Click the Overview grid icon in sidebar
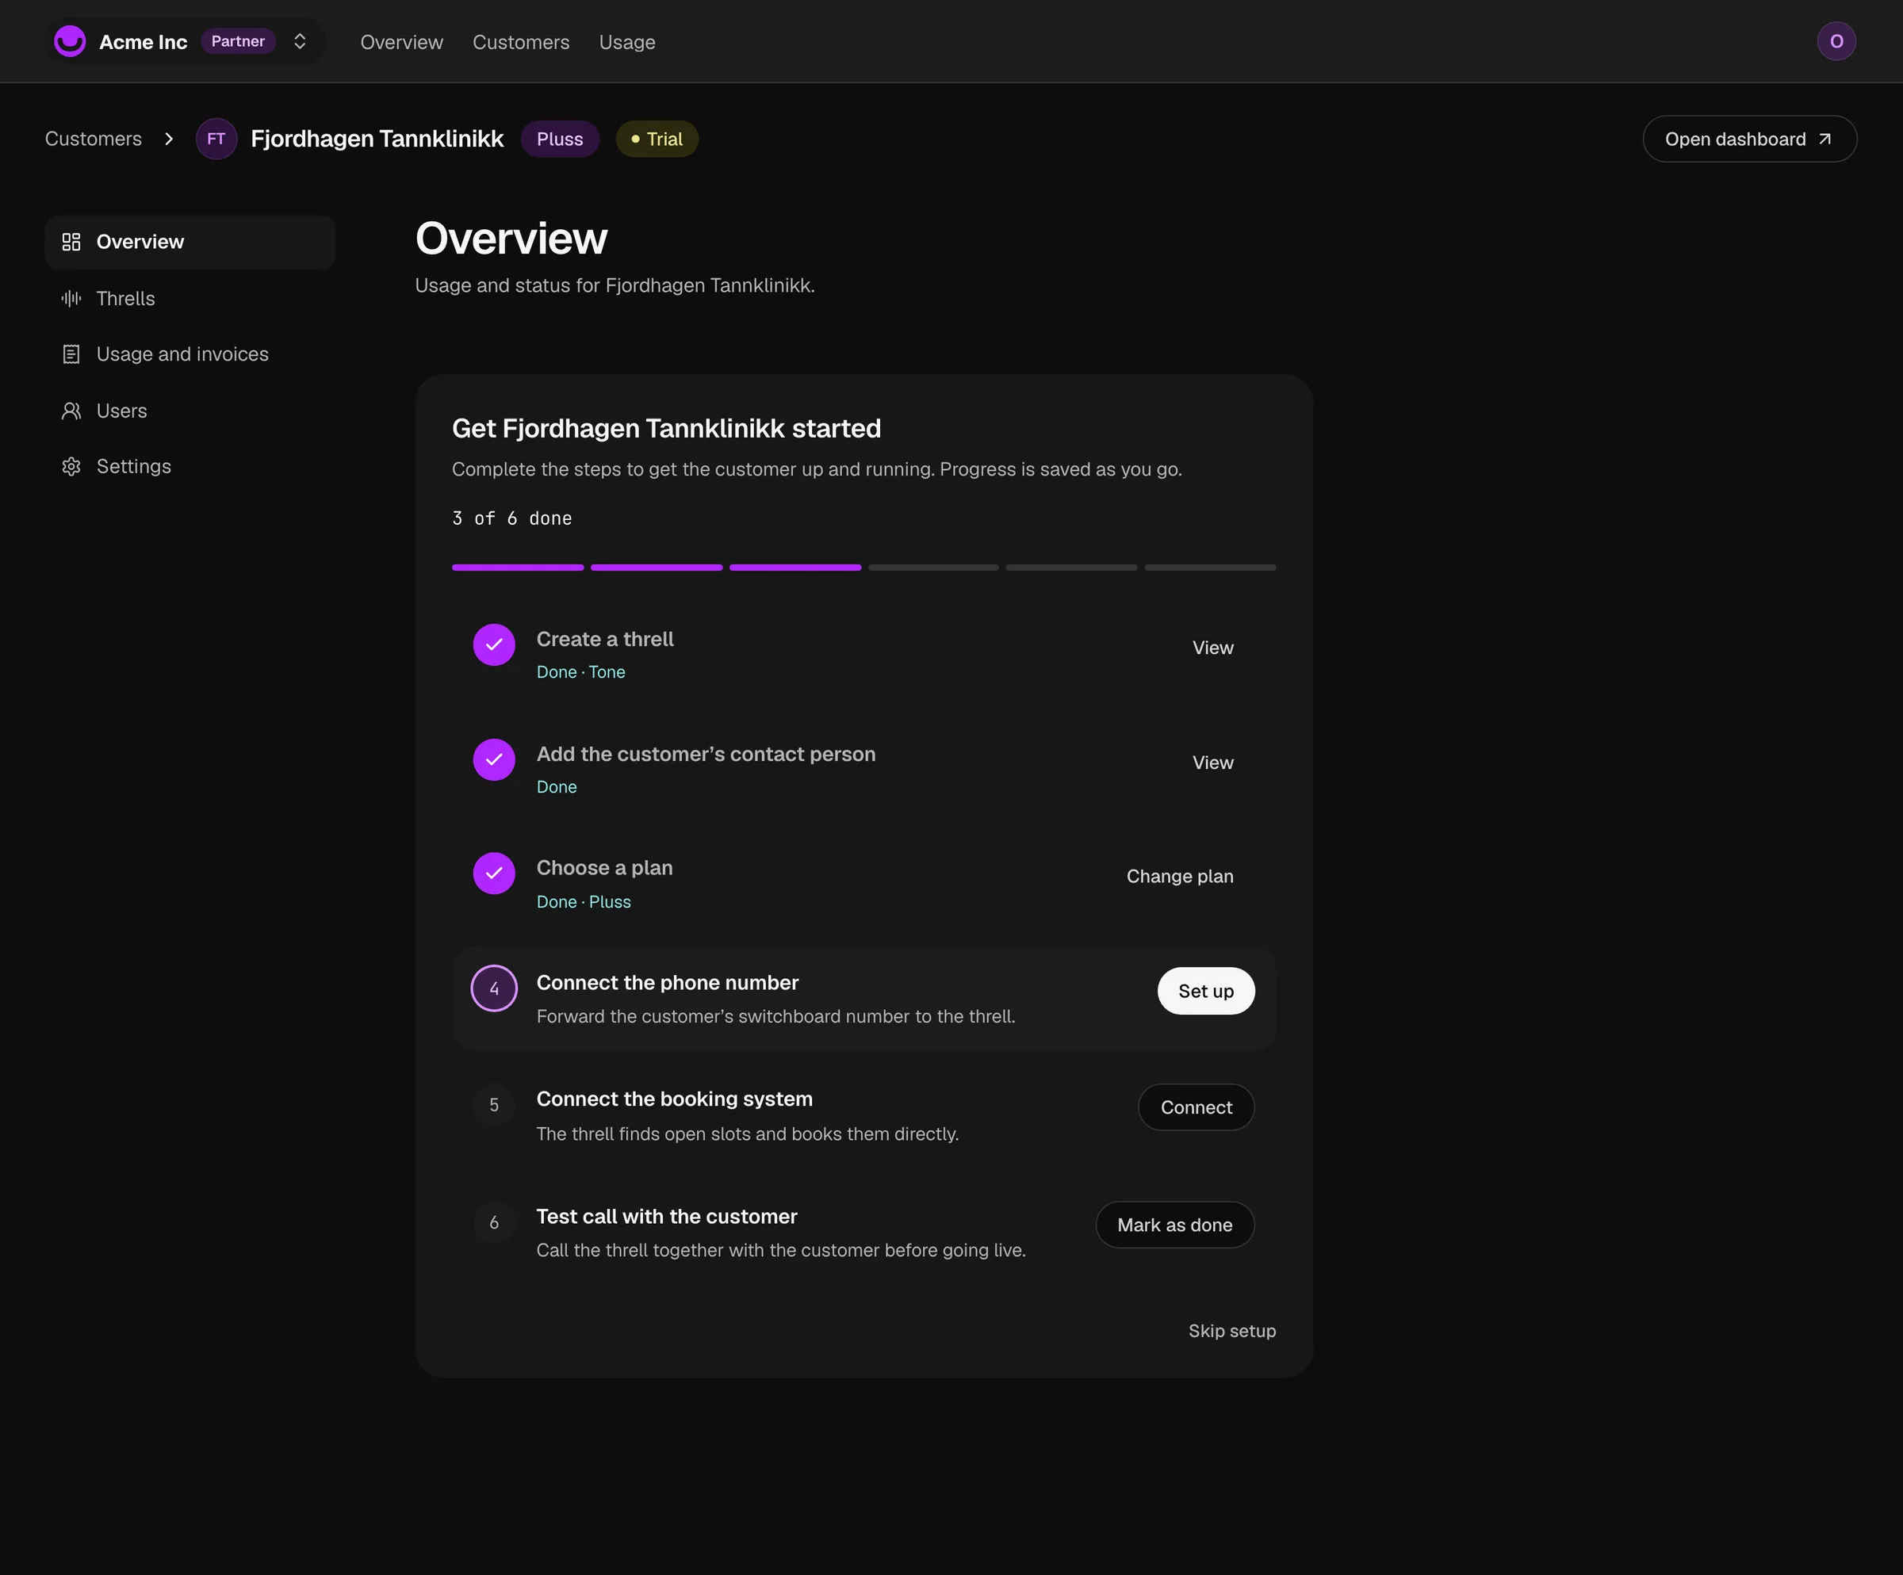The height and width of the screenshot is (1575, 1903). click(x=71, y=242)
